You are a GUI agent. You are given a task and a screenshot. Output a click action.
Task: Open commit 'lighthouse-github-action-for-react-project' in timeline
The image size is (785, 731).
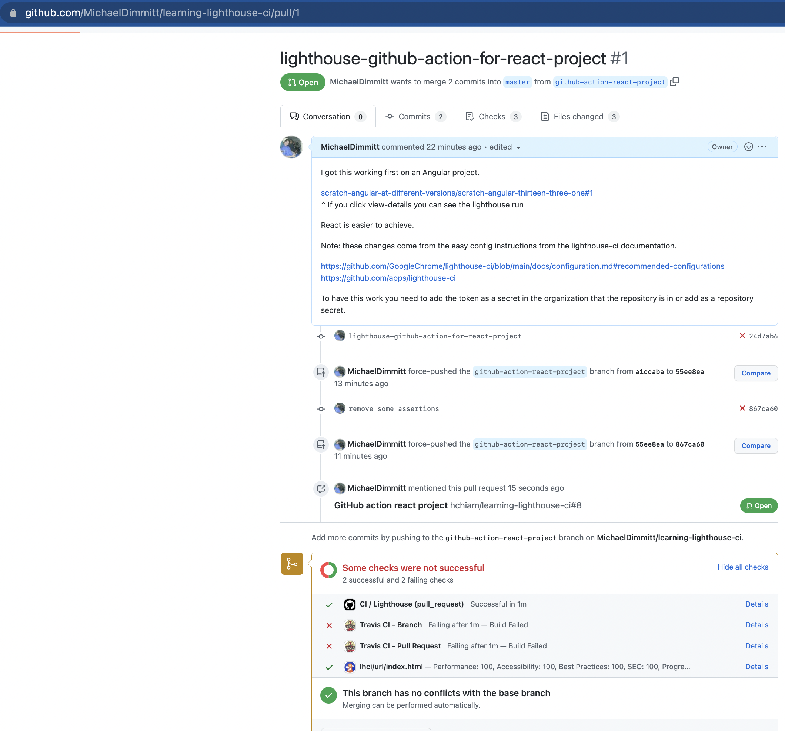tap(435, 336)
